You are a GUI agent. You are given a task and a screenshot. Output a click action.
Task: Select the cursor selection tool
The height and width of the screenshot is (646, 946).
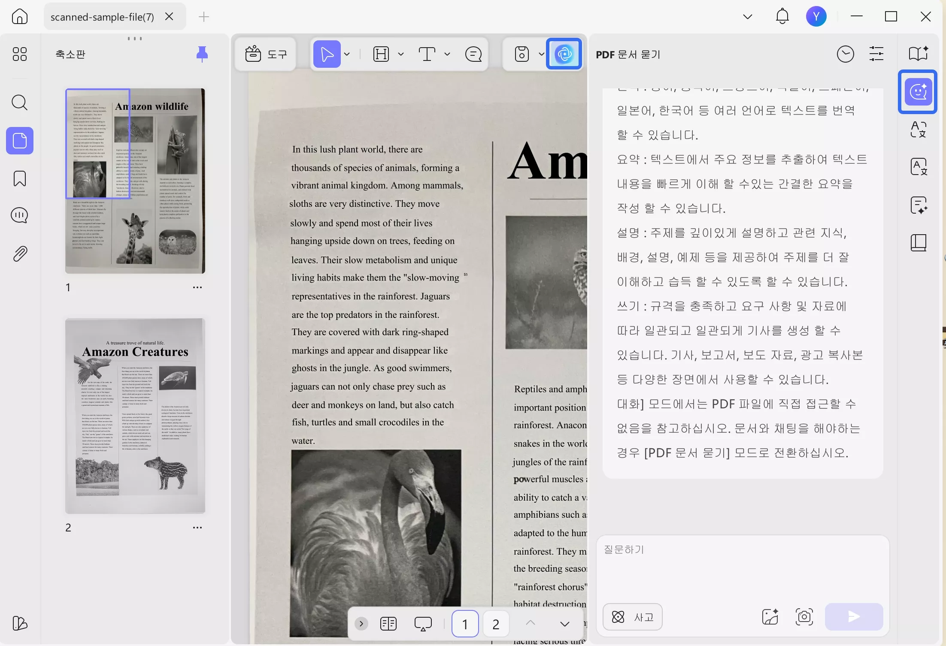pos(327,54)
